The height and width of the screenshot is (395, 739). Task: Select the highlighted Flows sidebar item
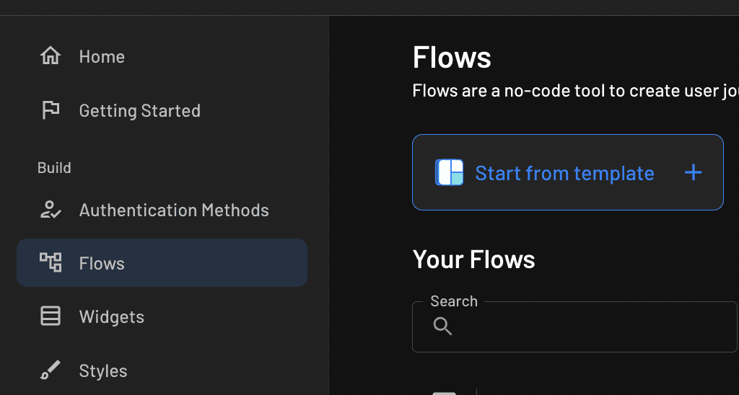pos(162,263)
